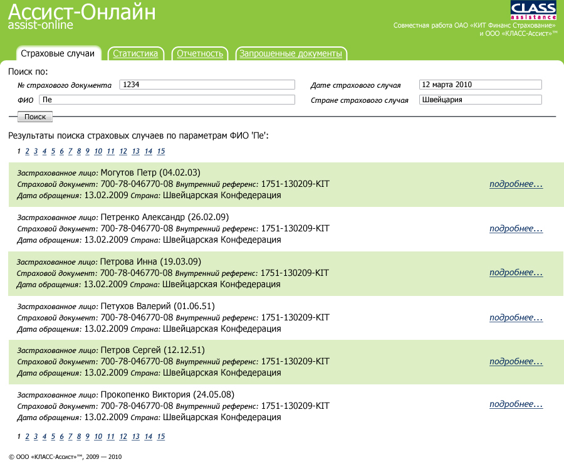
Task: View подробнее for Прокопенко Виктория
Action: click(x=516, y=404)
